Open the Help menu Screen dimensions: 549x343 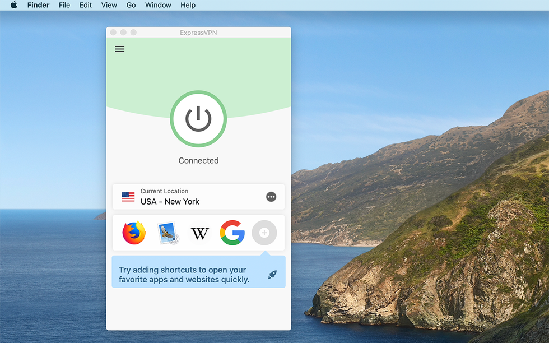tap(188, 5)
